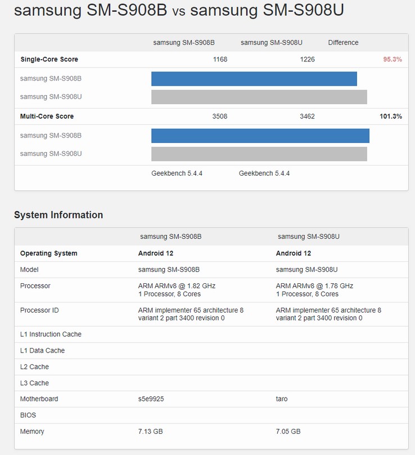Click 'samsung SM-S908U' value in the Model row
415x455 pixels.
306,270
